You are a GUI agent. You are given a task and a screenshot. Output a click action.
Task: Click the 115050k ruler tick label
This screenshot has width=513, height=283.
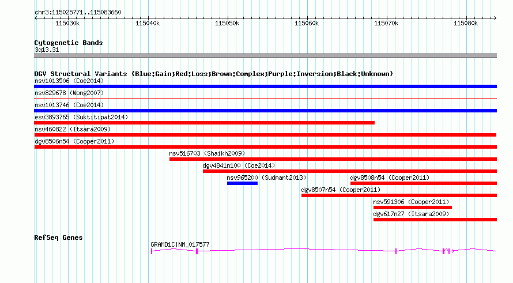click(227, 23)
